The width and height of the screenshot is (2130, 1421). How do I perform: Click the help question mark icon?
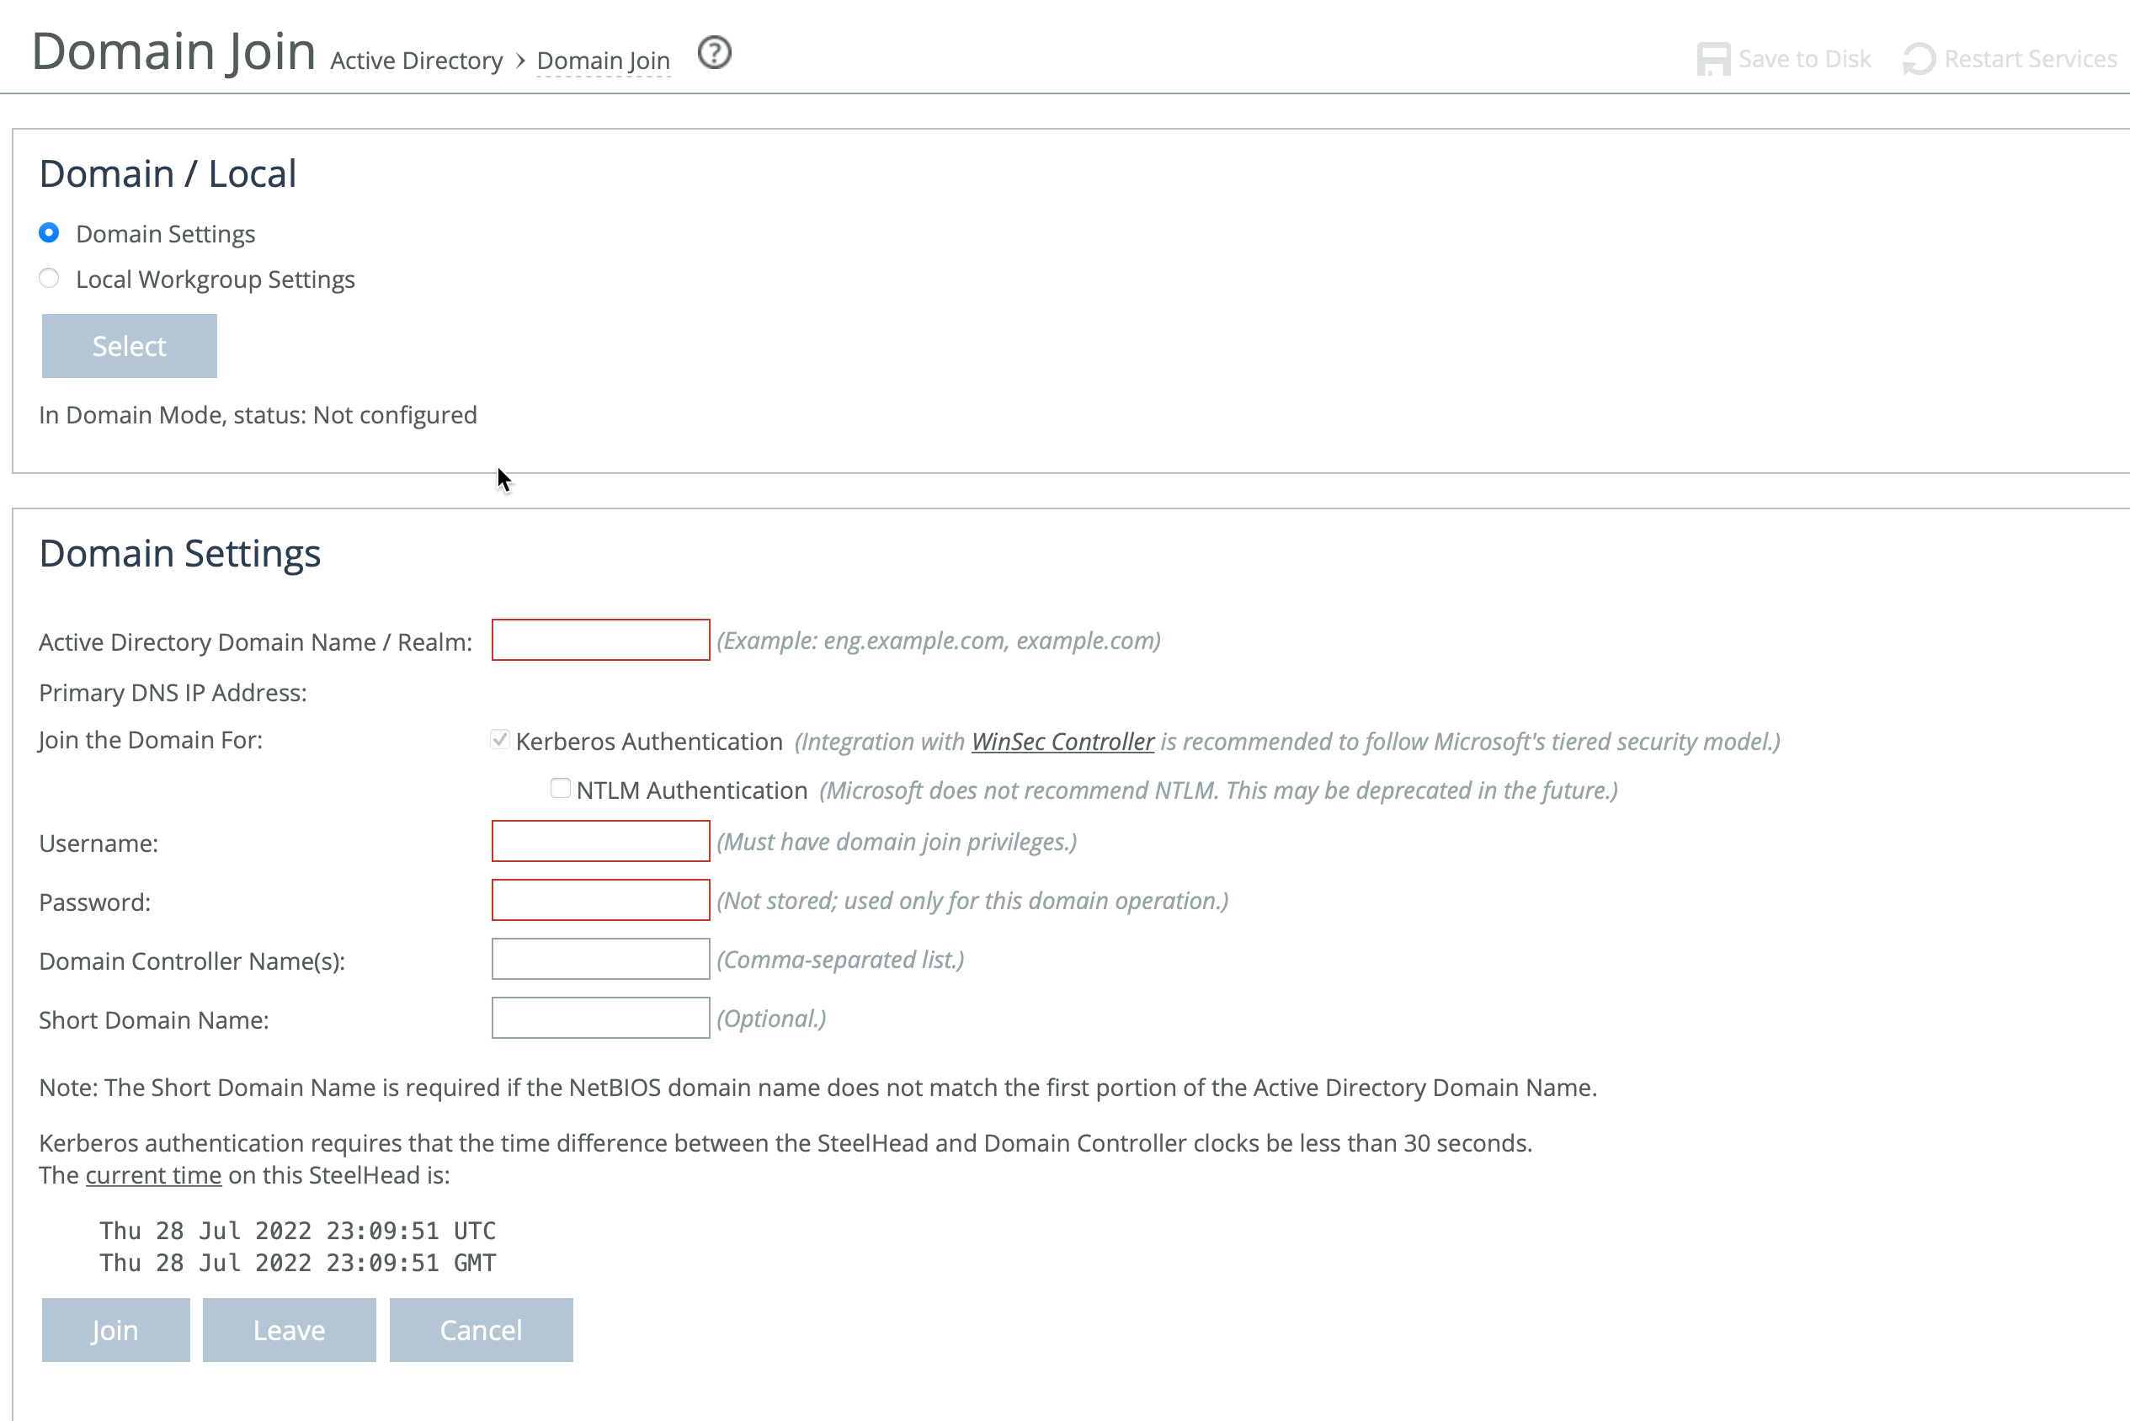pos(714,52)
